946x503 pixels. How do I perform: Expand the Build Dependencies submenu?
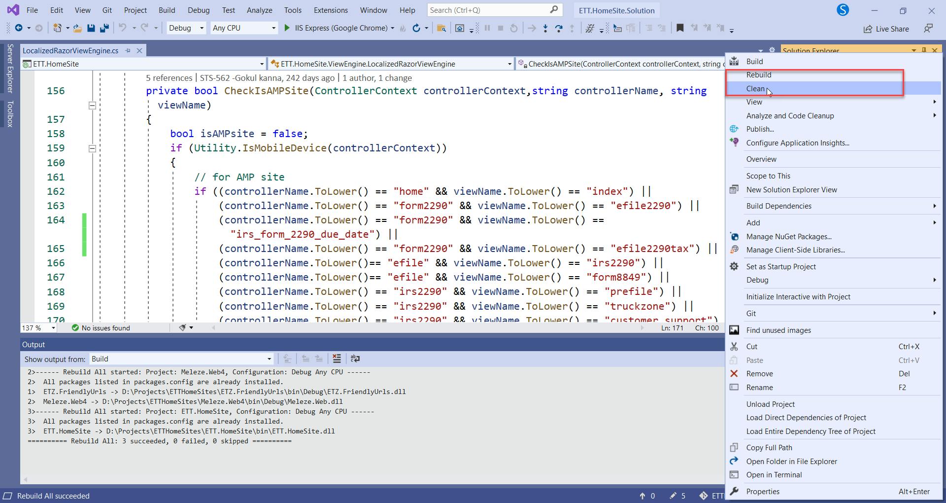(x=833, y=206)
